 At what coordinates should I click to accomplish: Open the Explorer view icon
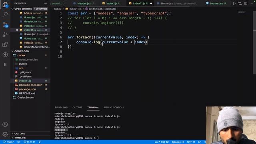click(x=5, y=4)
